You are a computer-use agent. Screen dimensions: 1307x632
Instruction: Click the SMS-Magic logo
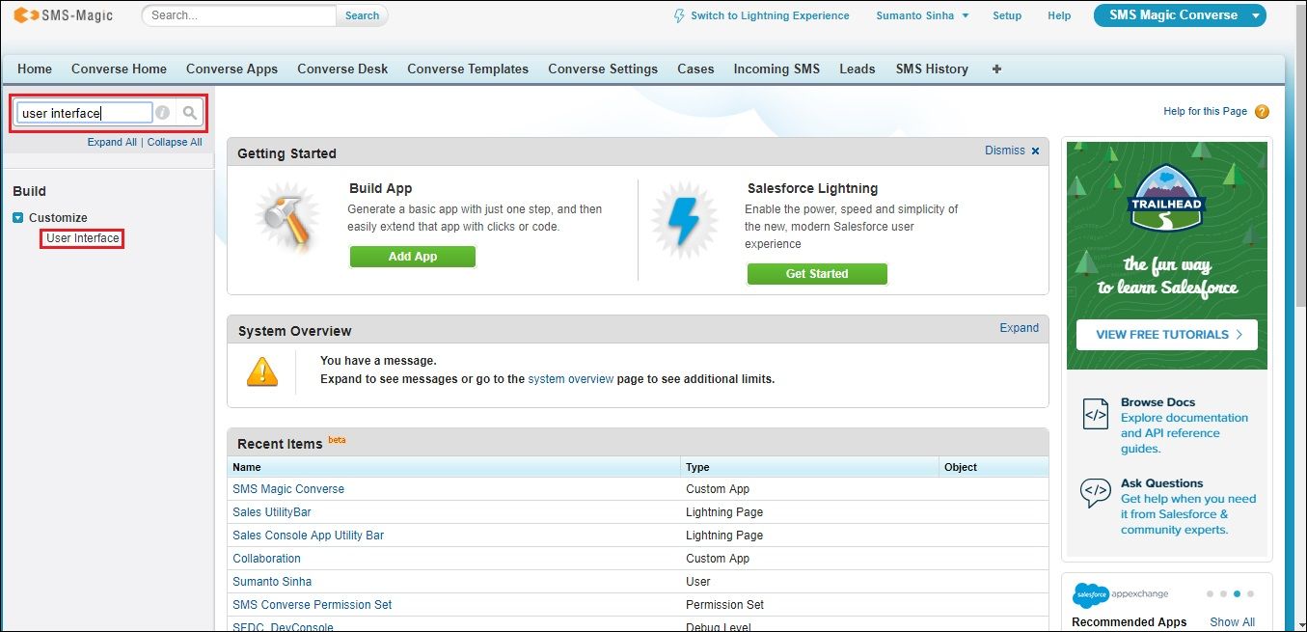tap(64, 15)
